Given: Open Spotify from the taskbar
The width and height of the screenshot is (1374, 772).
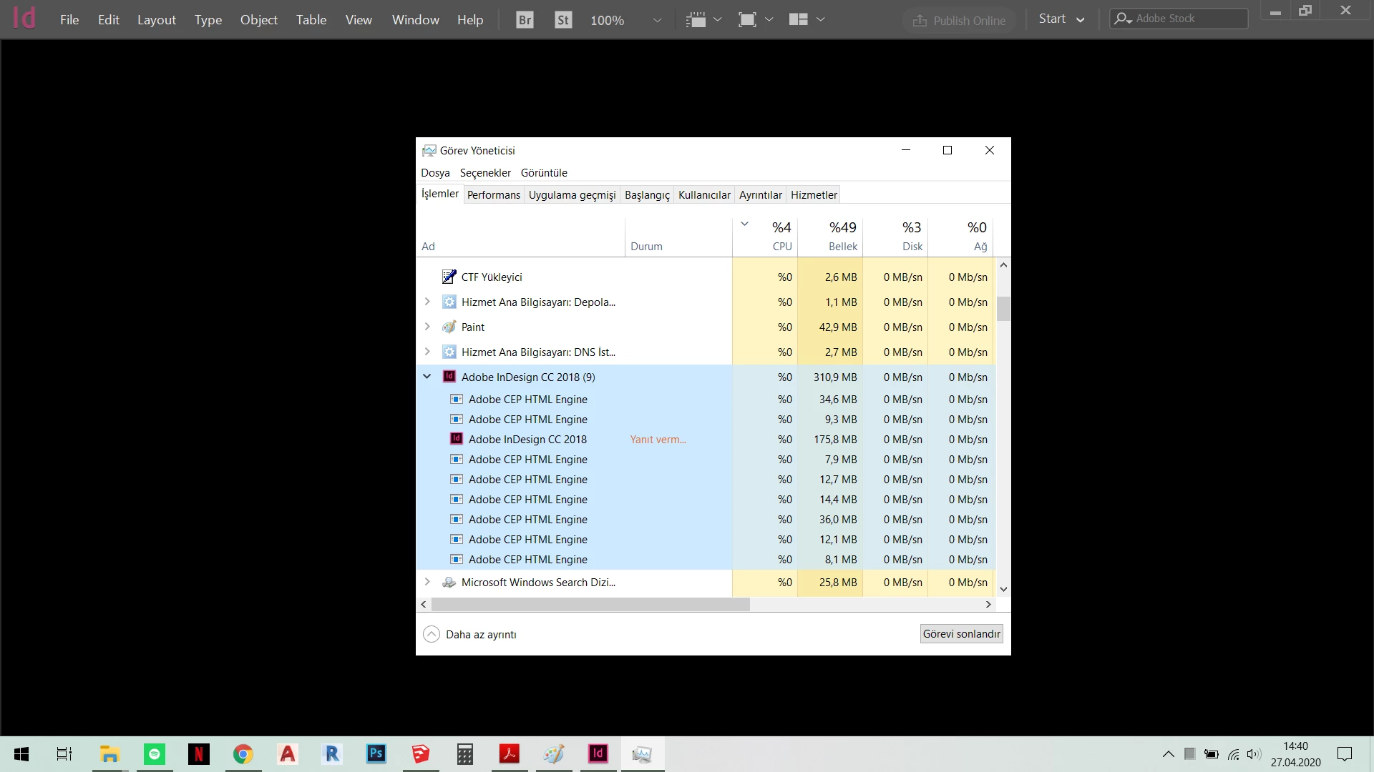Looking at the screenshot, I should pyautogui.click(x=155, y=754).
